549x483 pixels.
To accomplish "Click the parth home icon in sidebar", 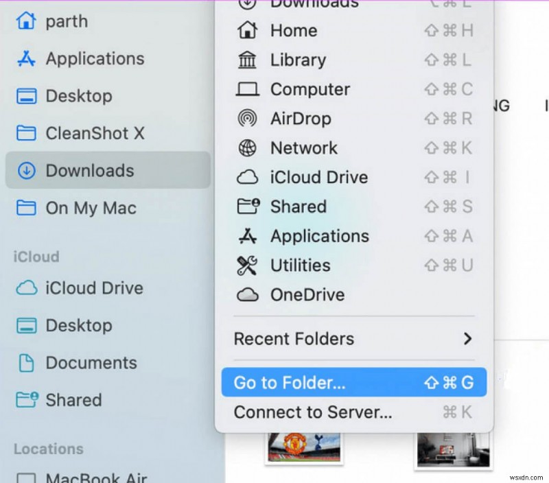I will (26, 21).
